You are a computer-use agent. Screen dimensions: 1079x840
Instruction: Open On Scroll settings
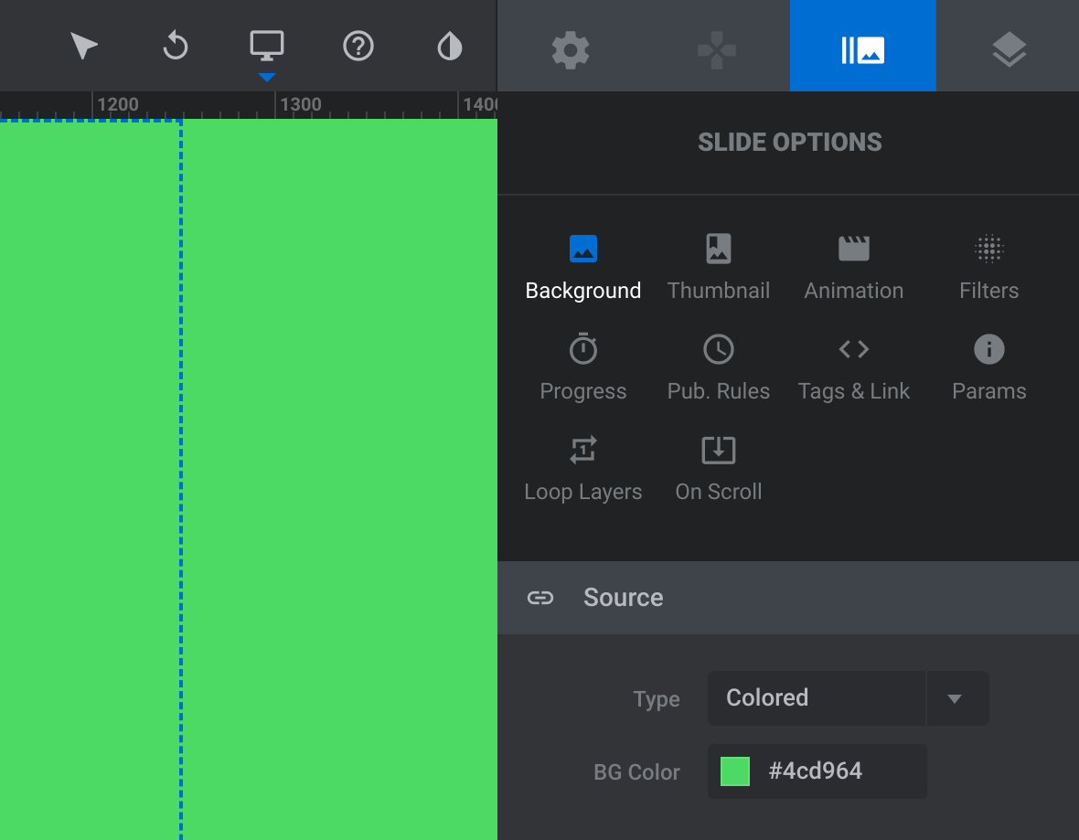tap(719, 469)
